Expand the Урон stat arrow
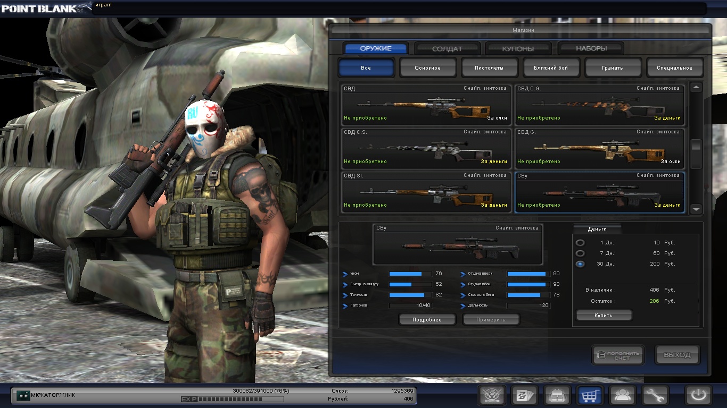This screenshot has width=727, height=408. [345, 274]
